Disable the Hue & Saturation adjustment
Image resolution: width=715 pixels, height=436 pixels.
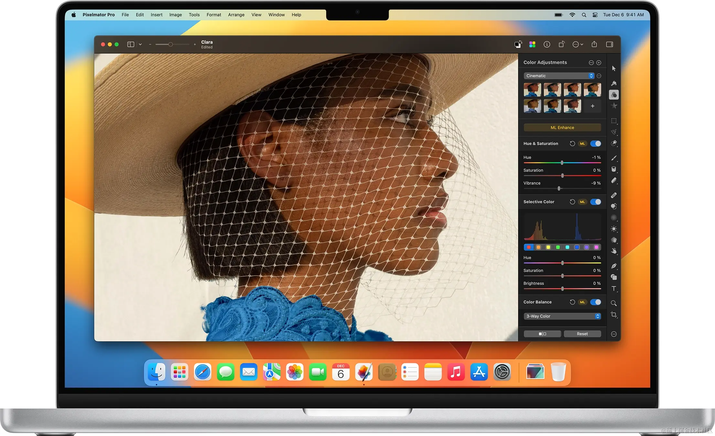point(595,143)
